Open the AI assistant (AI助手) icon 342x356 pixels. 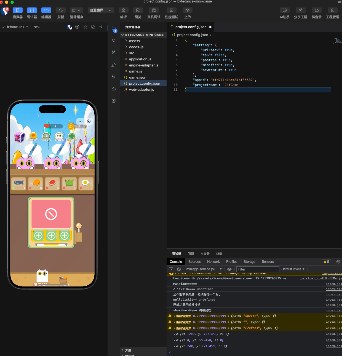[285, 10]
